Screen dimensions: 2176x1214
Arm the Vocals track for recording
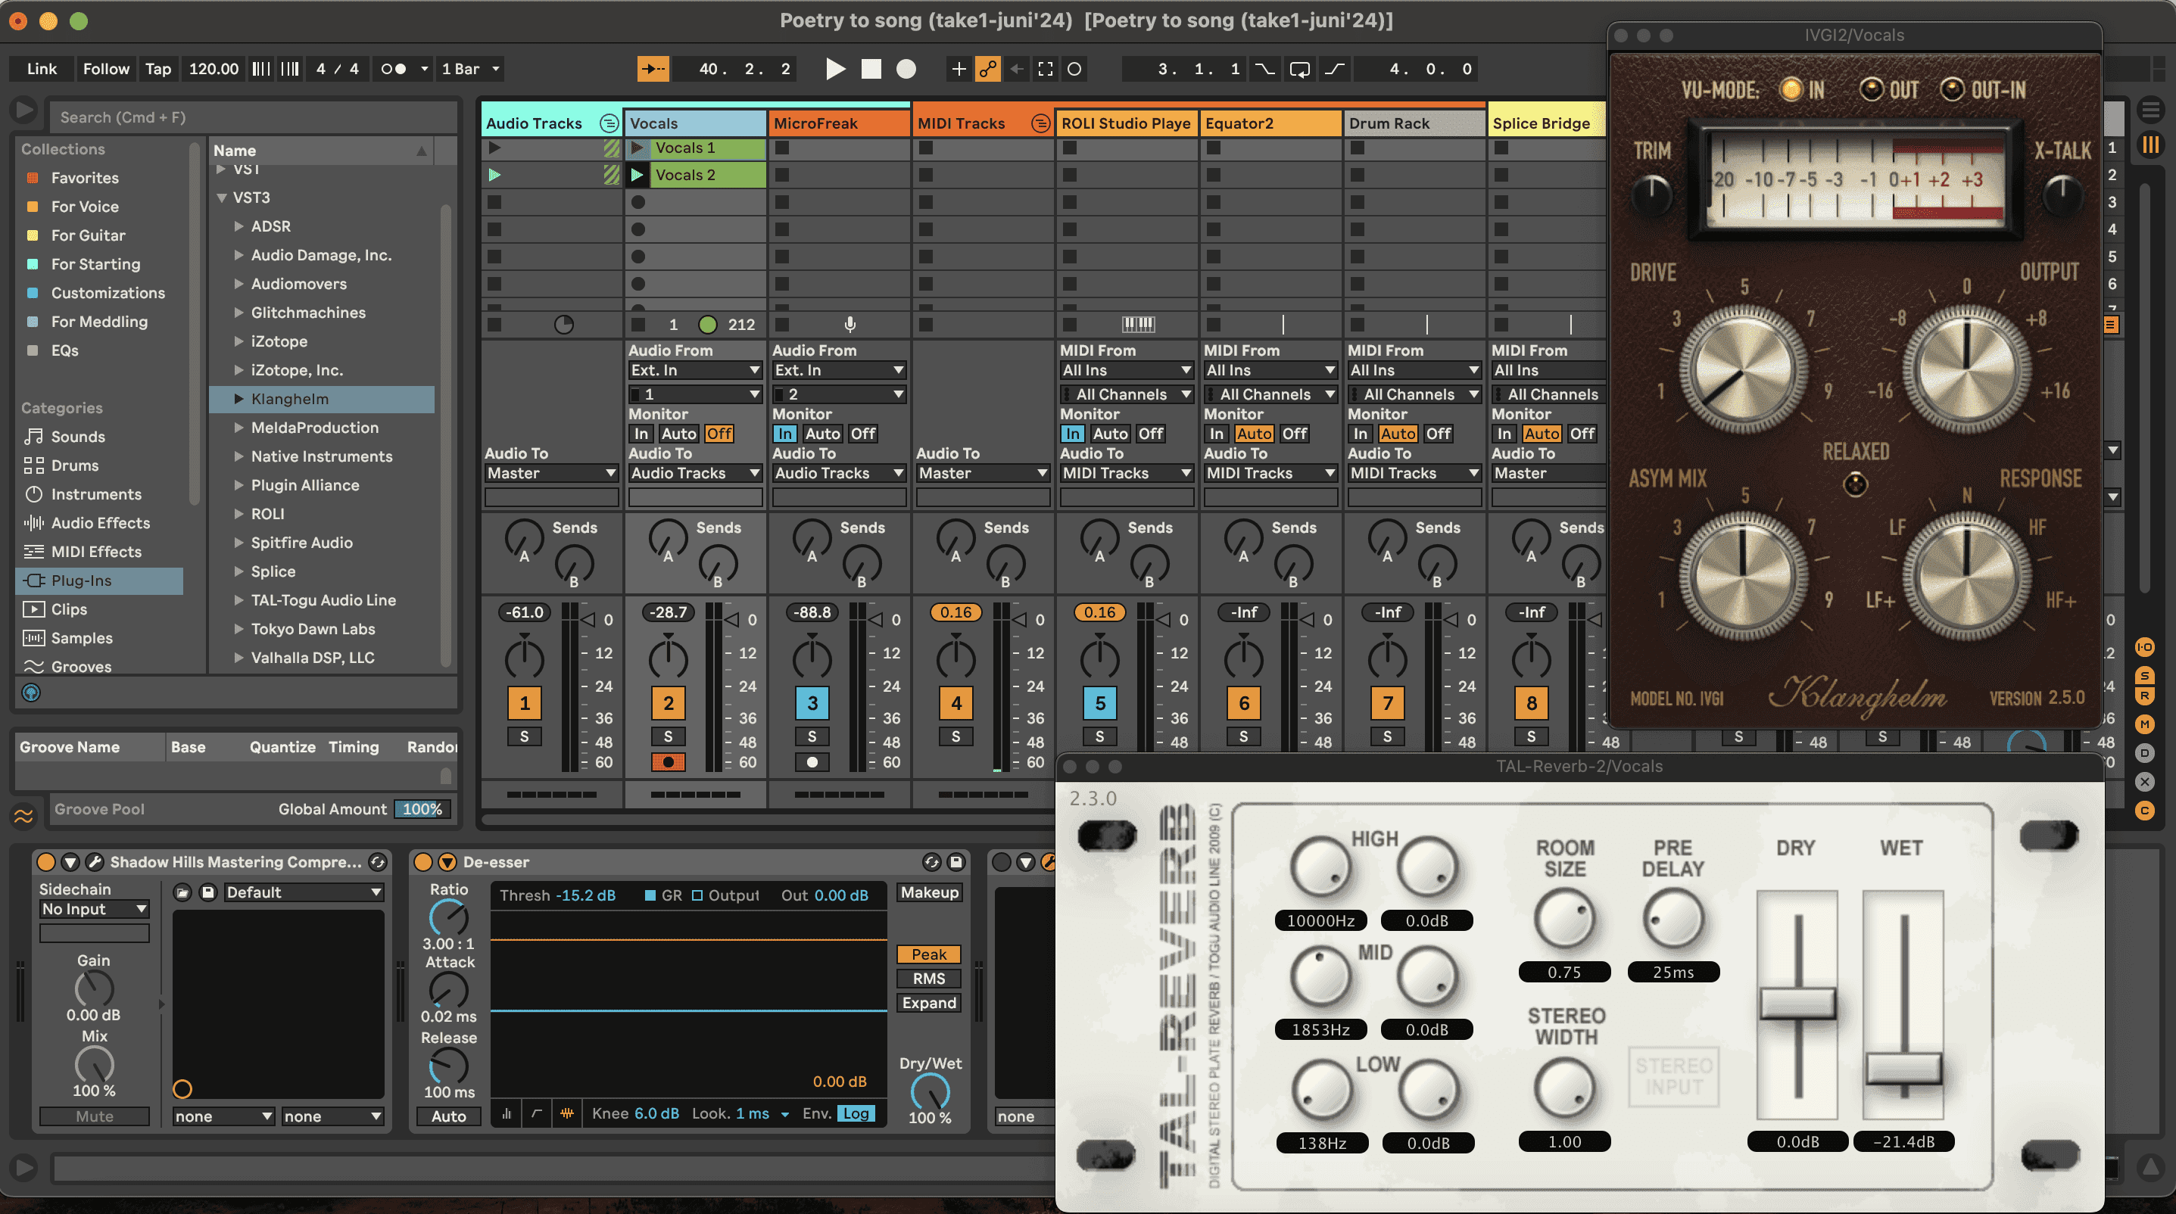(x=669, y=761)
